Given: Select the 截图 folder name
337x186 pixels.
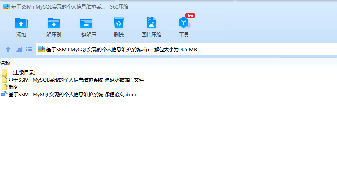Looking at the screenshot, I should tap(13, 87).
